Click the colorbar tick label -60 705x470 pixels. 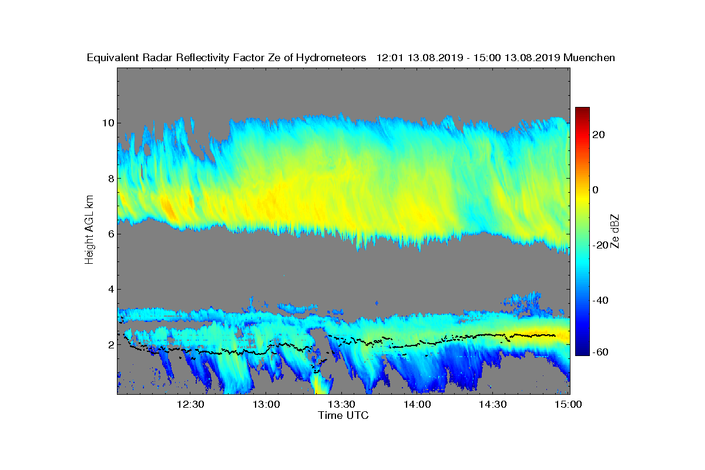601,352
